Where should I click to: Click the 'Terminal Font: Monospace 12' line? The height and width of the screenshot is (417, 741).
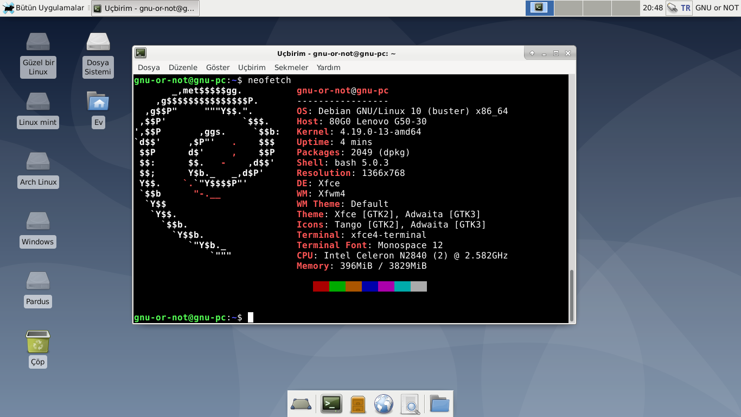pos(370,245)
